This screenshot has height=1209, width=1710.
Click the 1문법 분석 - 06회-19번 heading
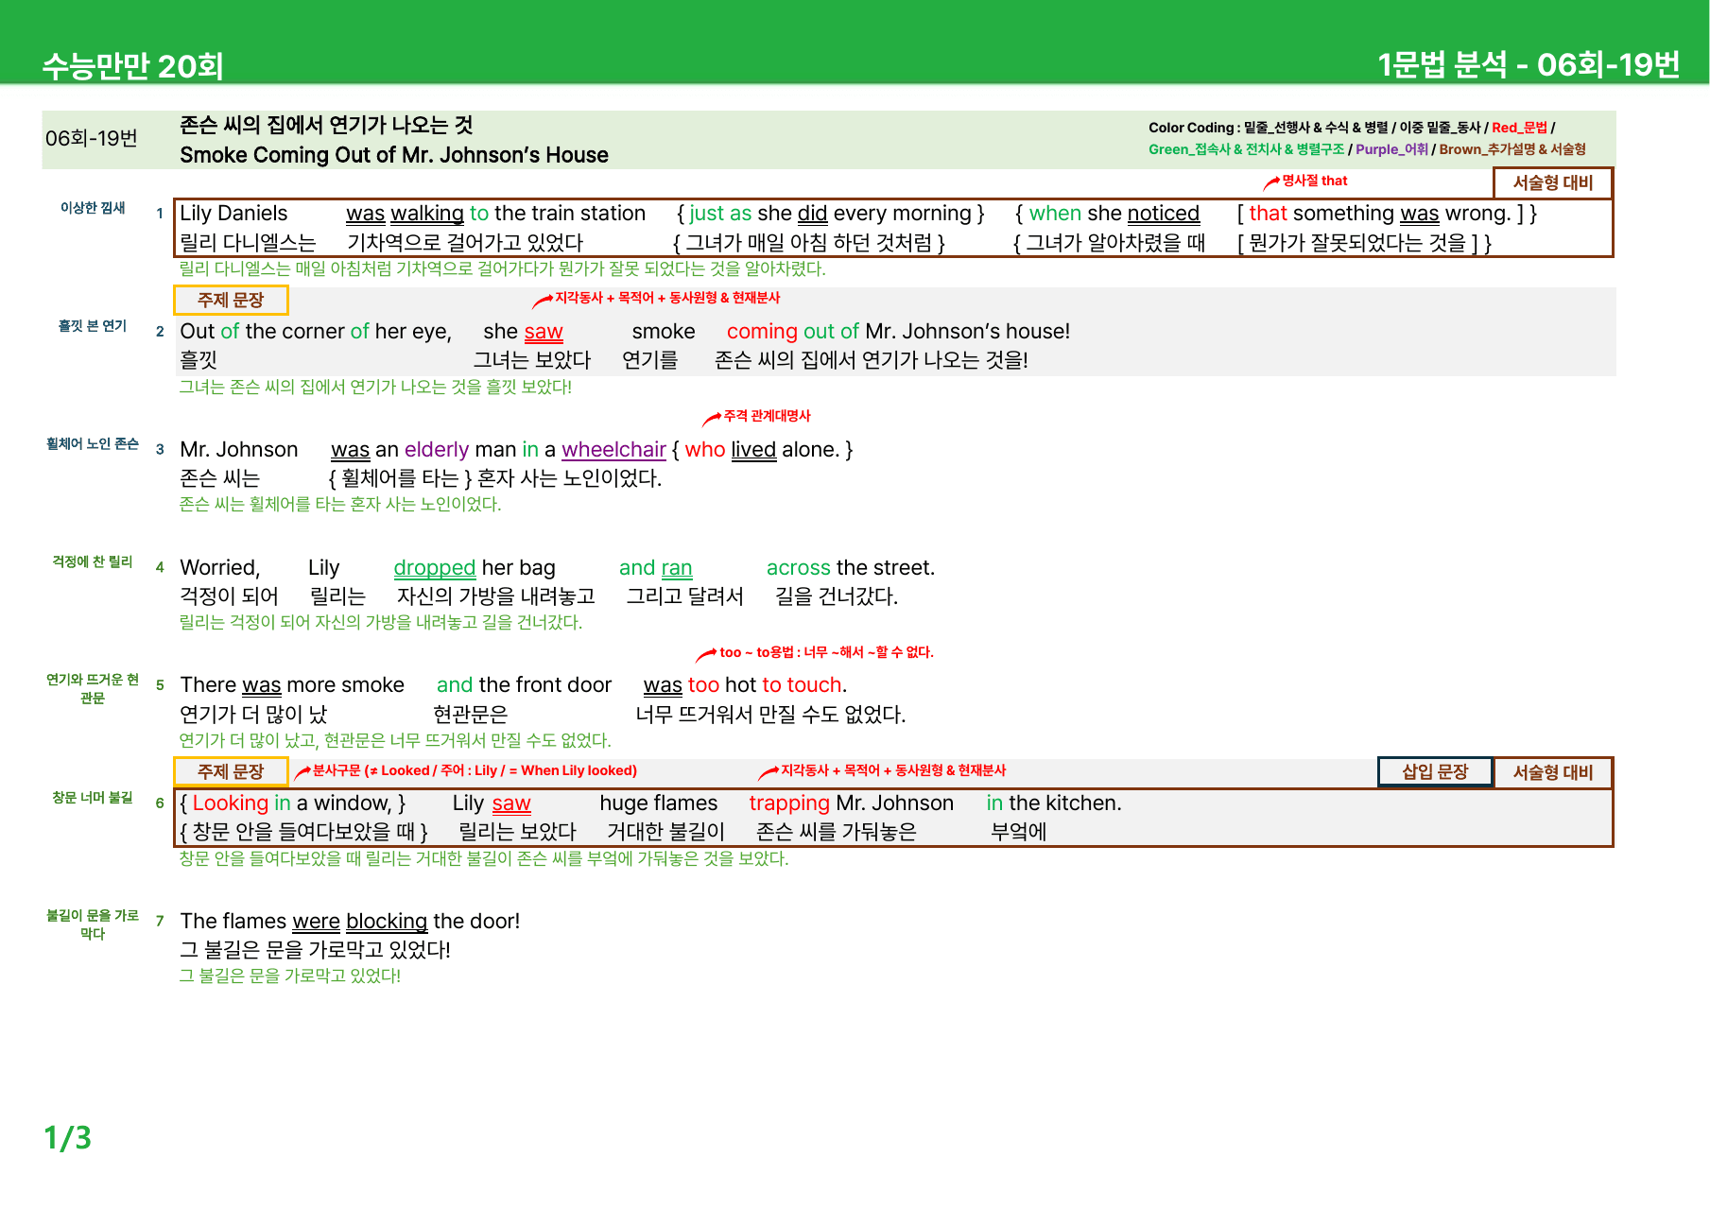[1529, 64]
